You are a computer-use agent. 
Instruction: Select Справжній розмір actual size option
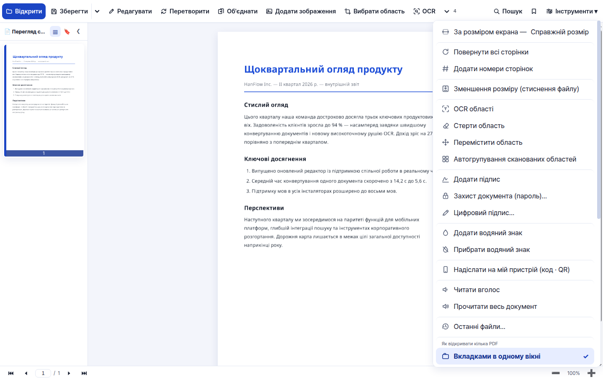point(559,32)
